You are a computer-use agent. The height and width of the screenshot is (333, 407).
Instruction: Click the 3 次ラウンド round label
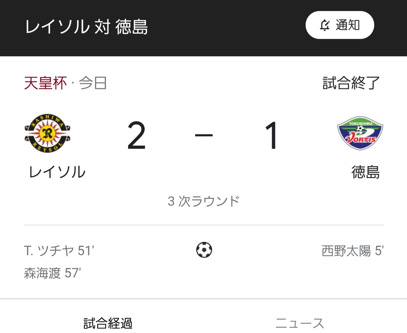coord(203,201)
